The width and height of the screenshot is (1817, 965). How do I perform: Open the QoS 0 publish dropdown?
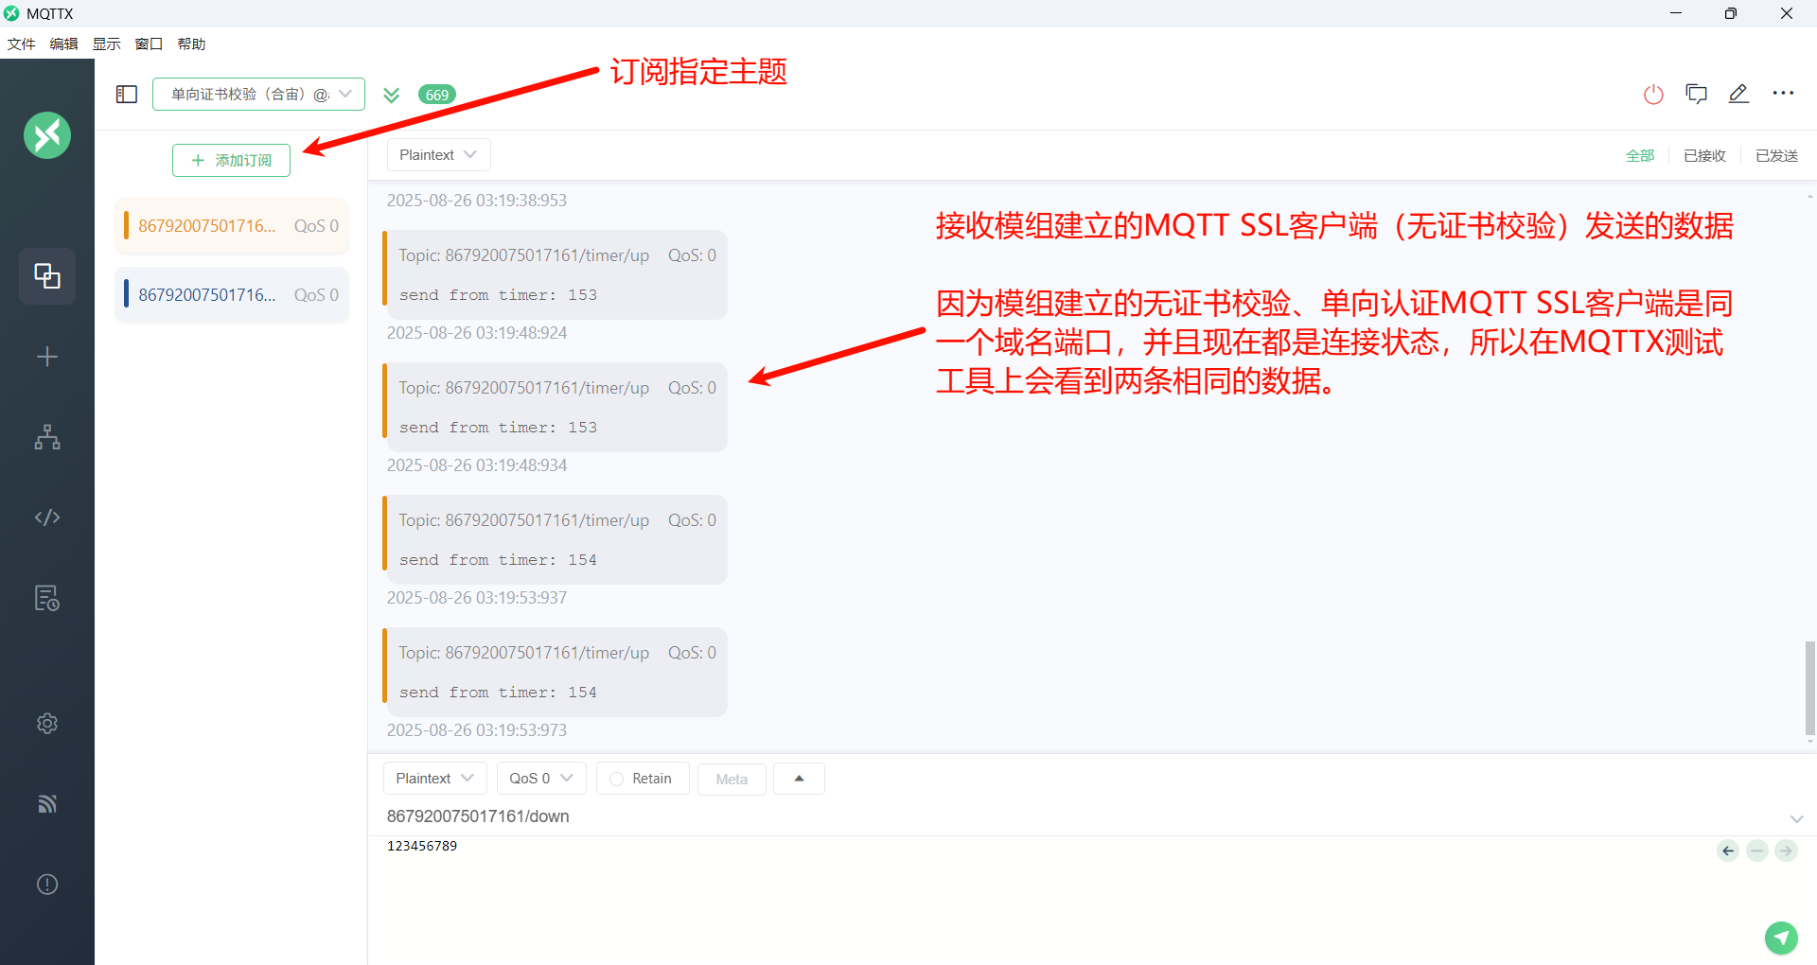(541, 779)
